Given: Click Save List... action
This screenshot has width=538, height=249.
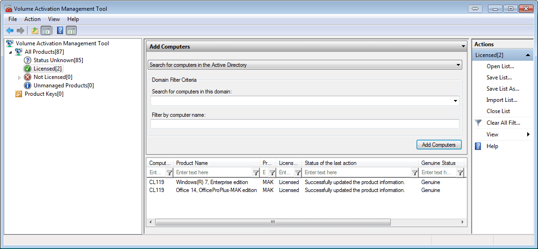Looking at the screenshot, I should point(499,78).
